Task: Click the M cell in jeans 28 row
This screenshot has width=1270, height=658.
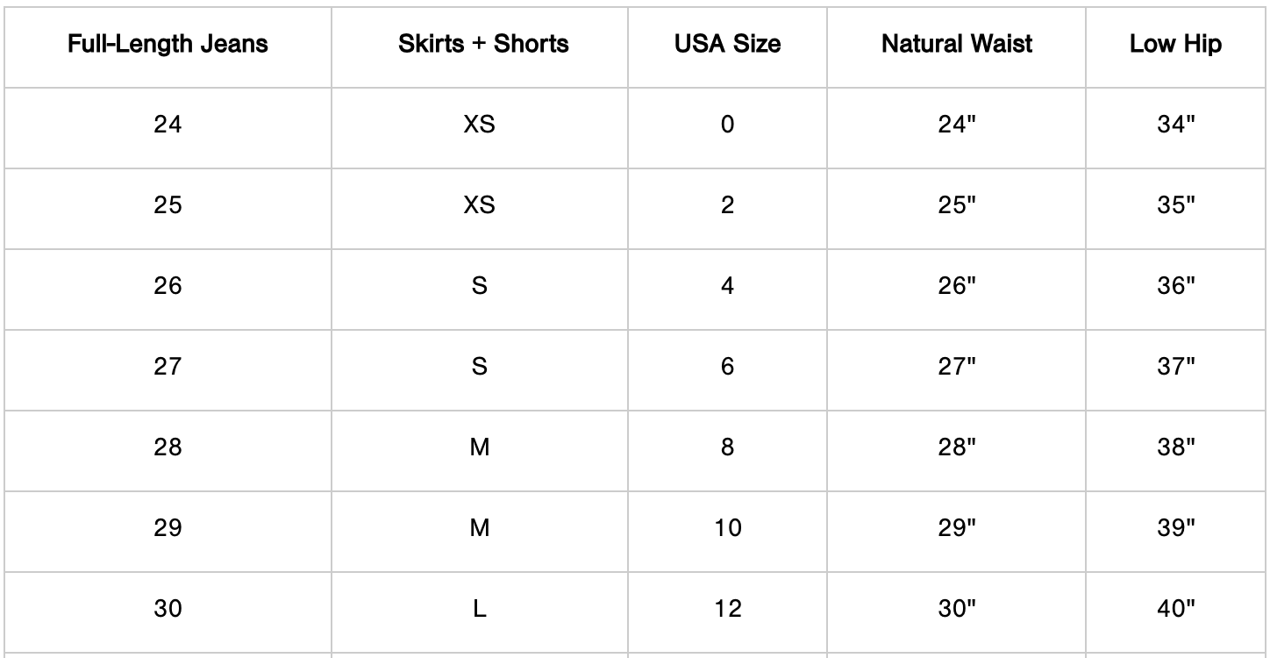Action: pyautogui.click(x=480, y=447)
